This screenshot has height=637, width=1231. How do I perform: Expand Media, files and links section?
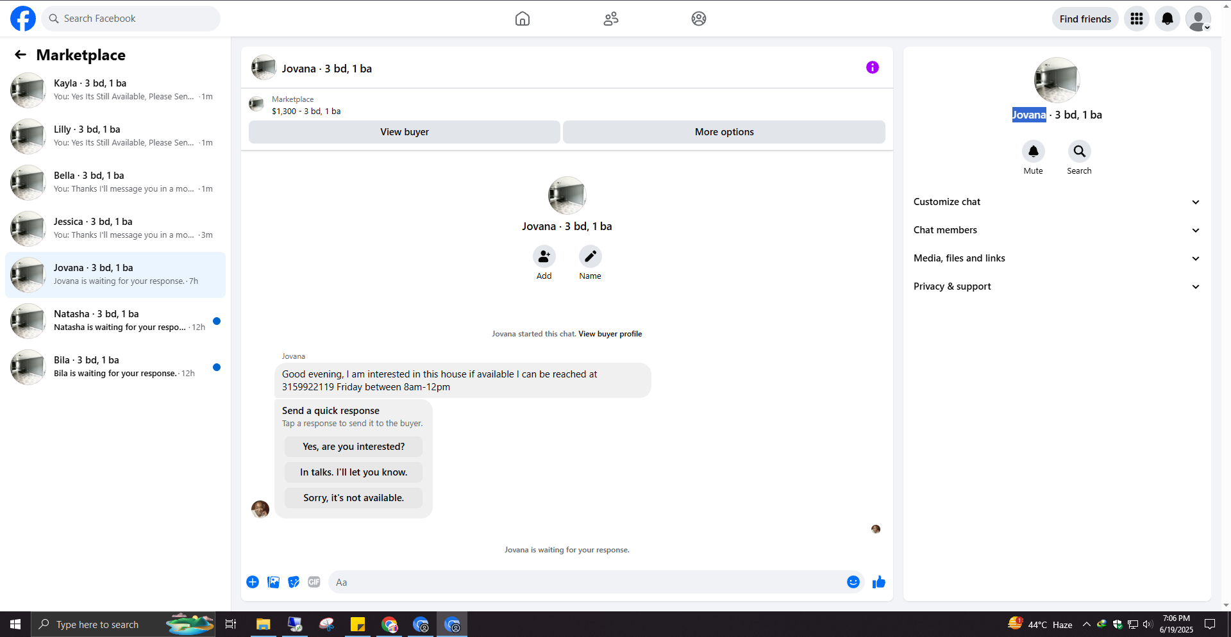pos(1057,258)
